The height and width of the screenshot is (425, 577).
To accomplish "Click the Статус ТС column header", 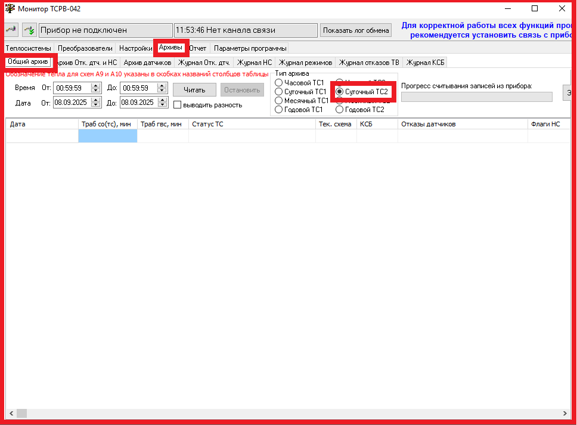I will tap(251, 124).
